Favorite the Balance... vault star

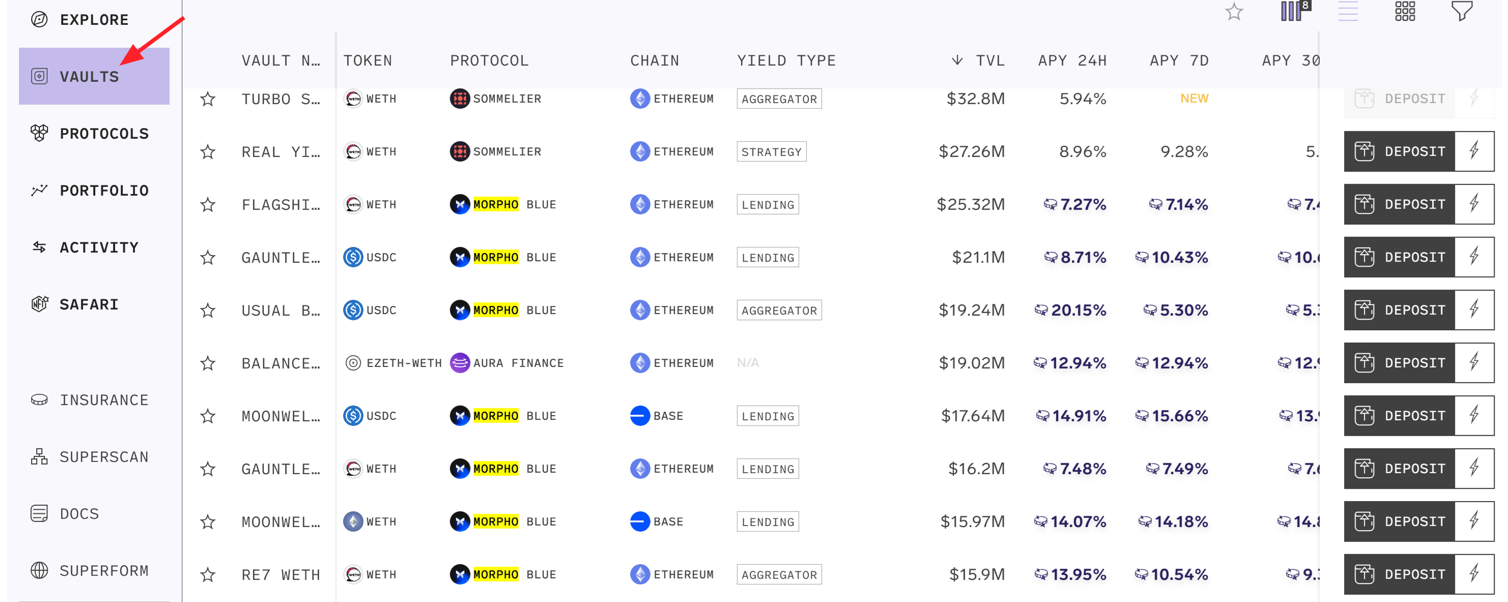208,363
